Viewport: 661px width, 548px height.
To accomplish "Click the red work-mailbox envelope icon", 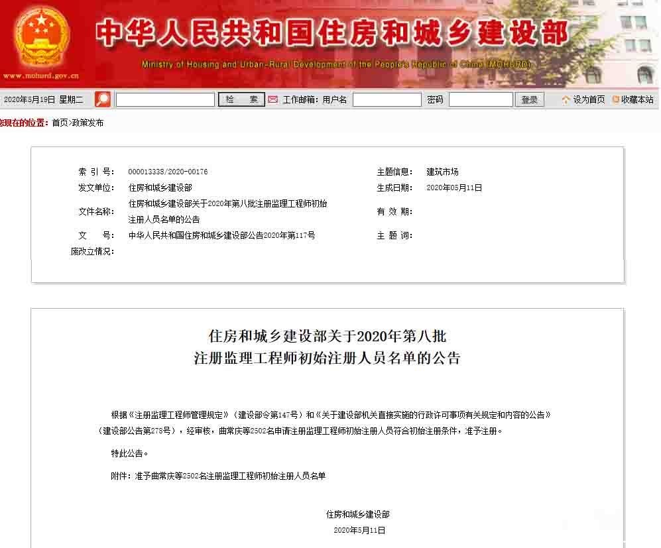I will coord(272,99).
